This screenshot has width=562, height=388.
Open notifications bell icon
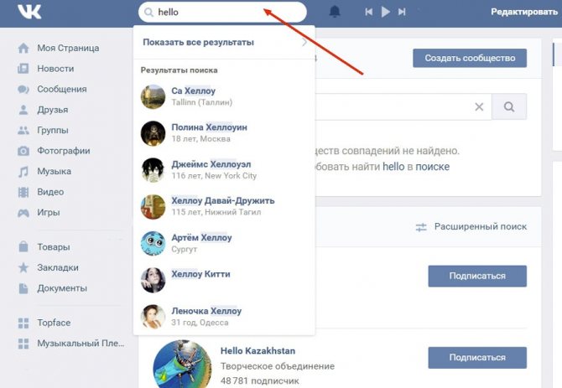(x=335, y=12)
